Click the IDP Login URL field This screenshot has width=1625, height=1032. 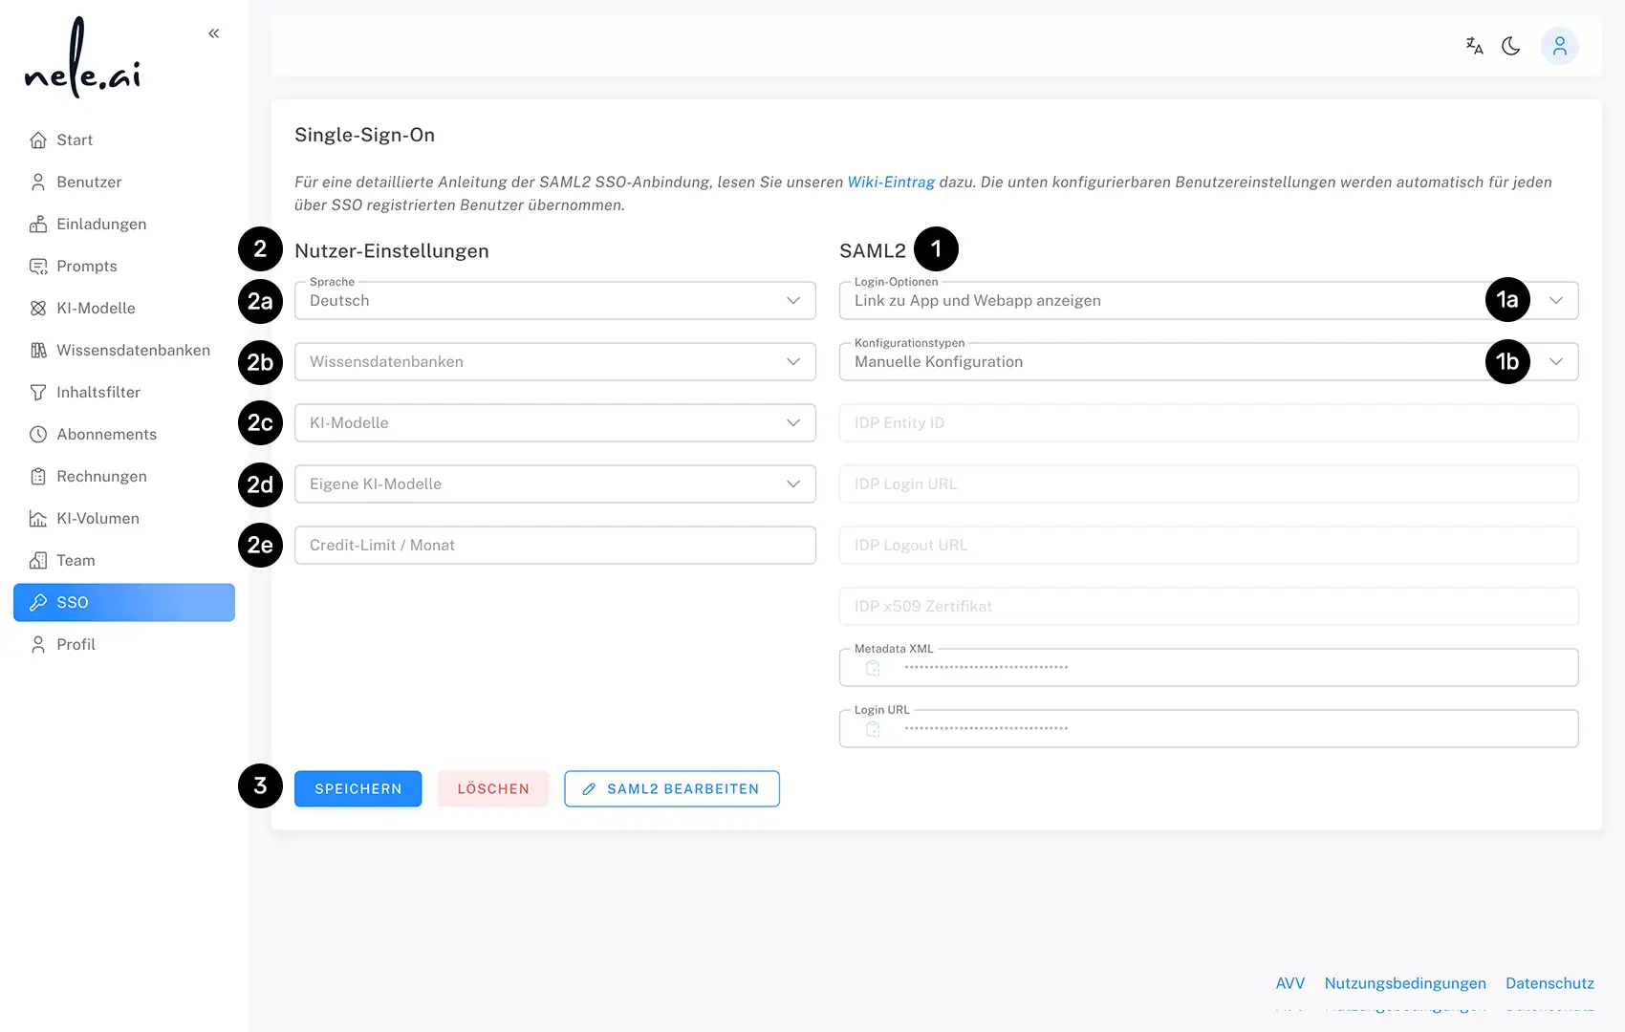click(x=1209, y=484)
